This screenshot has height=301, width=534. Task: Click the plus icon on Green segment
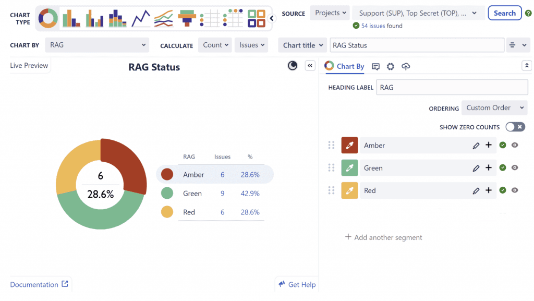489,168
